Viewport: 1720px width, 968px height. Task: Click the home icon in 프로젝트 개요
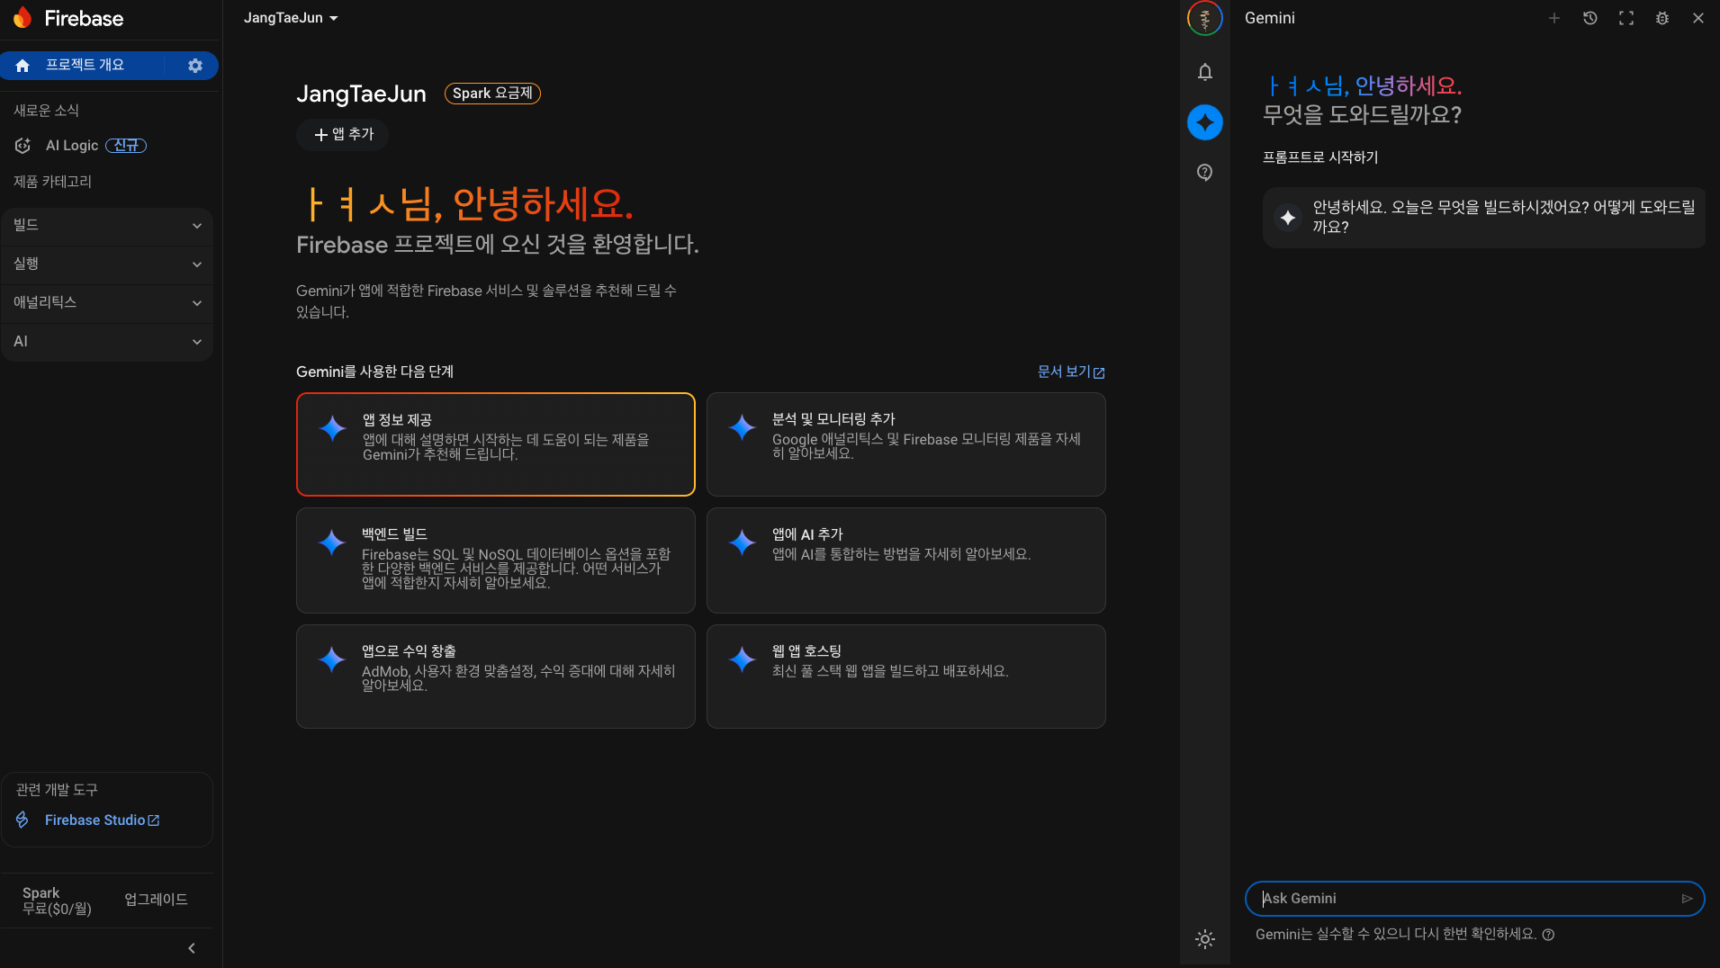pos(23,66)
